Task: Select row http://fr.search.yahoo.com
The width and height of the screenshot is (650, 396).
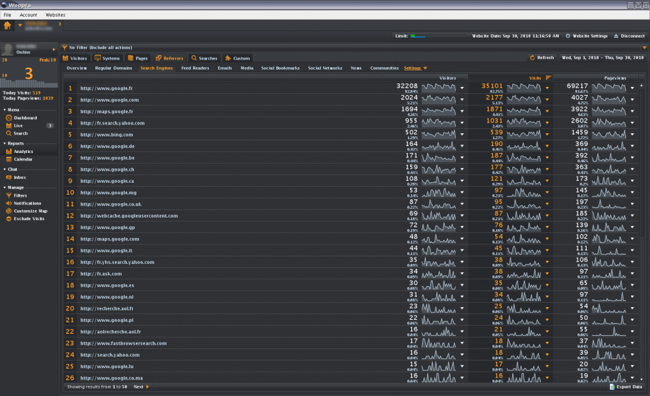Action: 351,122
